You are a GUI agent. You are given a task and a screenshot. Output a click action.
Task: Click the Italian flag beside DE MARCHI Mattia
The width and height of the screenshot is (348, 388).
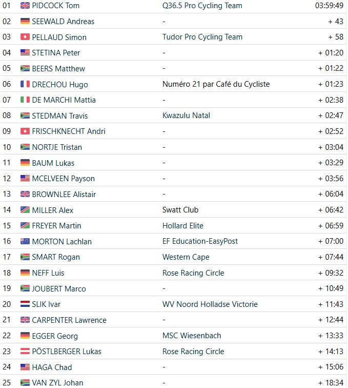[x=25, y=100]
